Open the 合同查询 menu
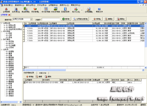The height and width of the screenshot is (106, 147). point(53,5)
